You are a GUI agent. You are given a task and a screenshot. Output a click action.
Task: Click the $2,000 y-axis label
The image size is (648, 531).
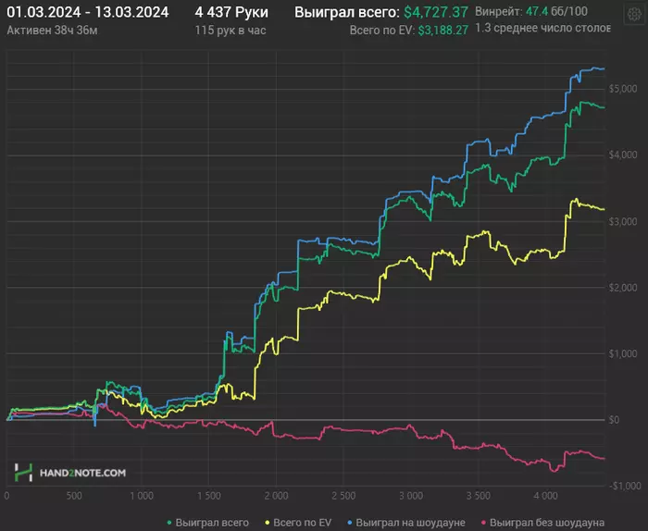tap(623, 288)
